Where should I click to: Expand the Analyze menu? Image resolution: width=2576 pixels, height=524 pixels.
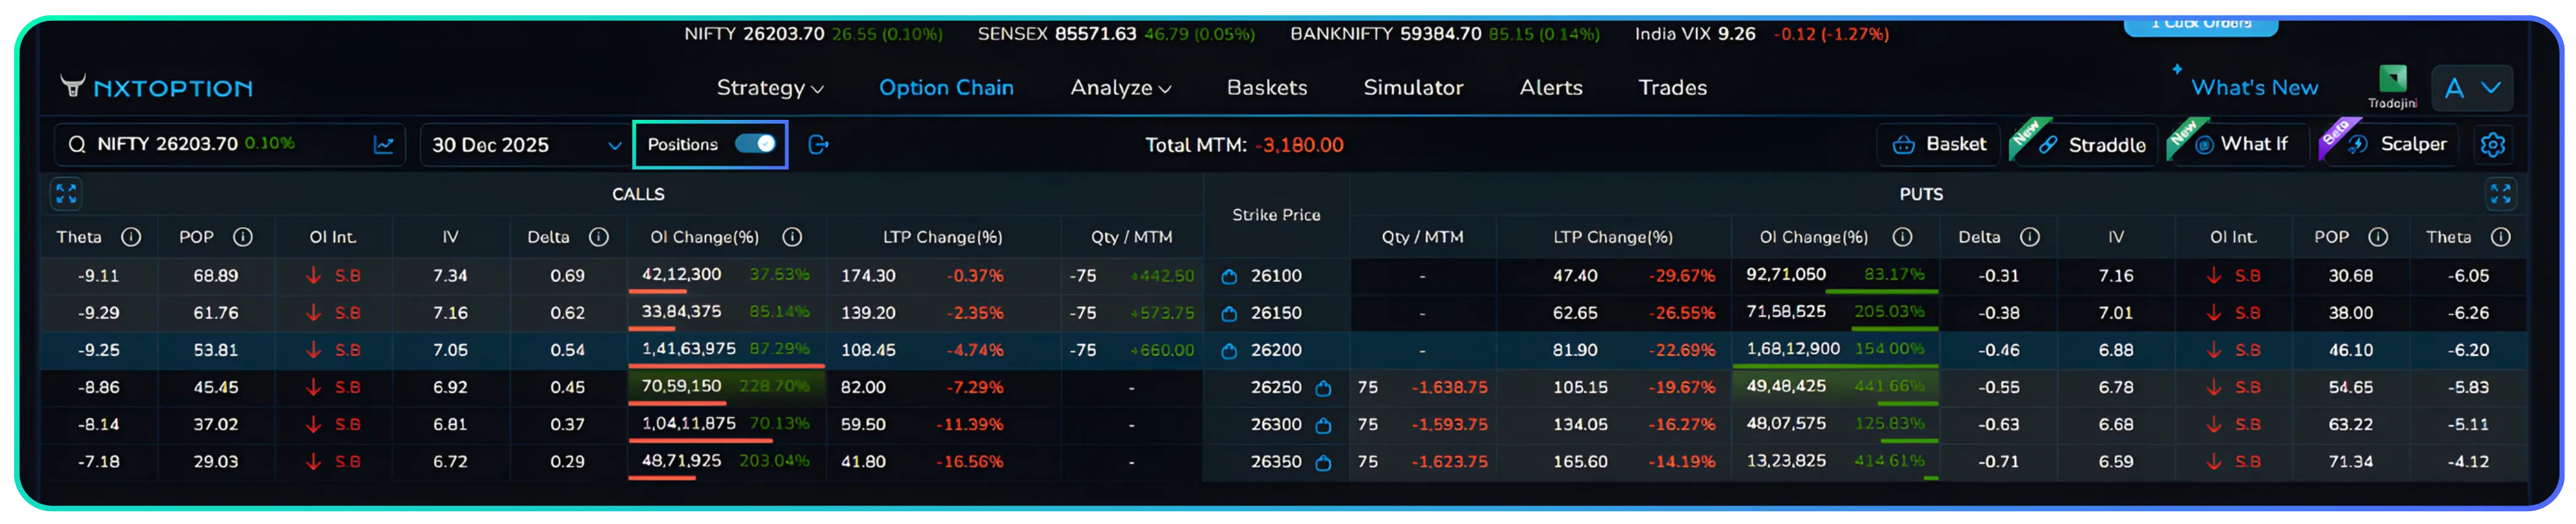pos(1120,88)
